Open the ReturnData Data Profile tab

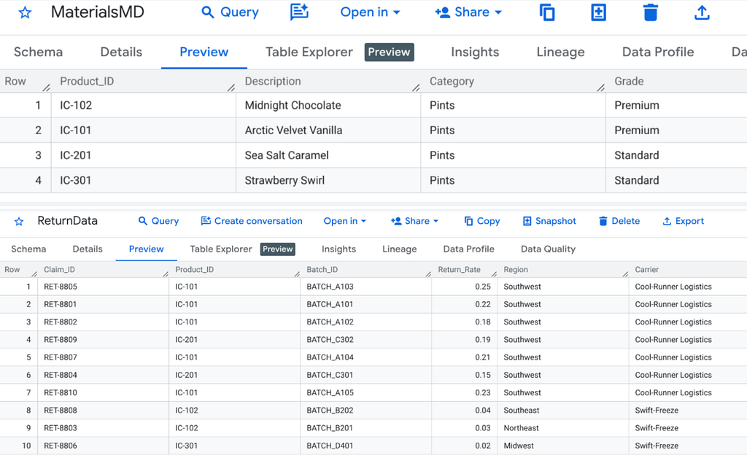pos(469,249)
